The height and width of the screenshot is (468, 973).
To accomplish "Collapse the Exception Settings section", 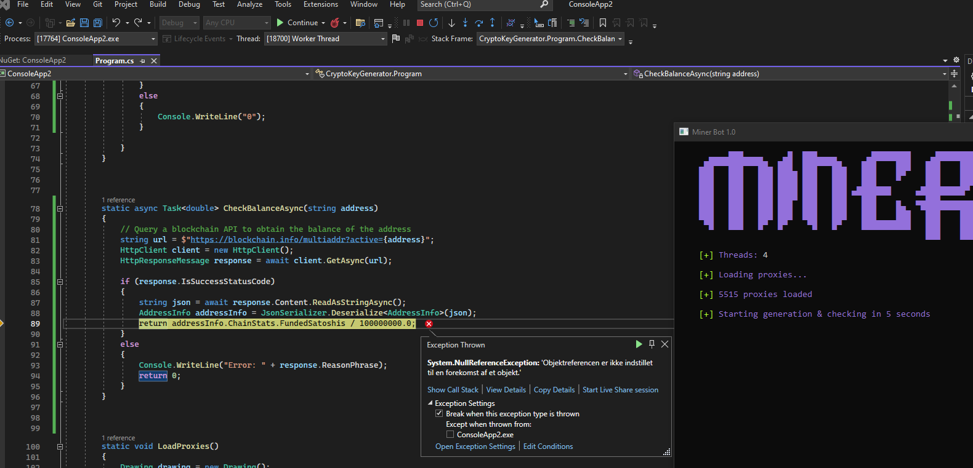I will pyautogui.click(x=430, y=403).
